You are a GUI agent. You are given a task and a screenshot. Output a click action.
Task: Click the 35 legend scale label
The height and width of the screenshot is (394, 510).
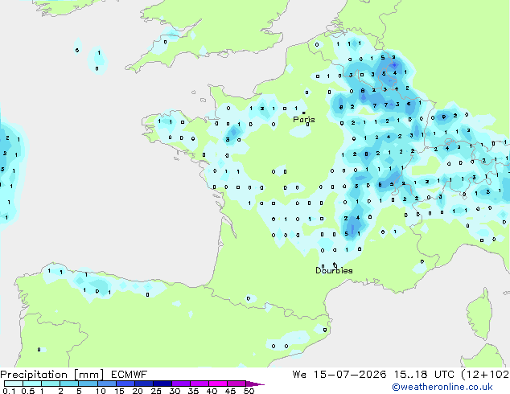coord(194,391)
